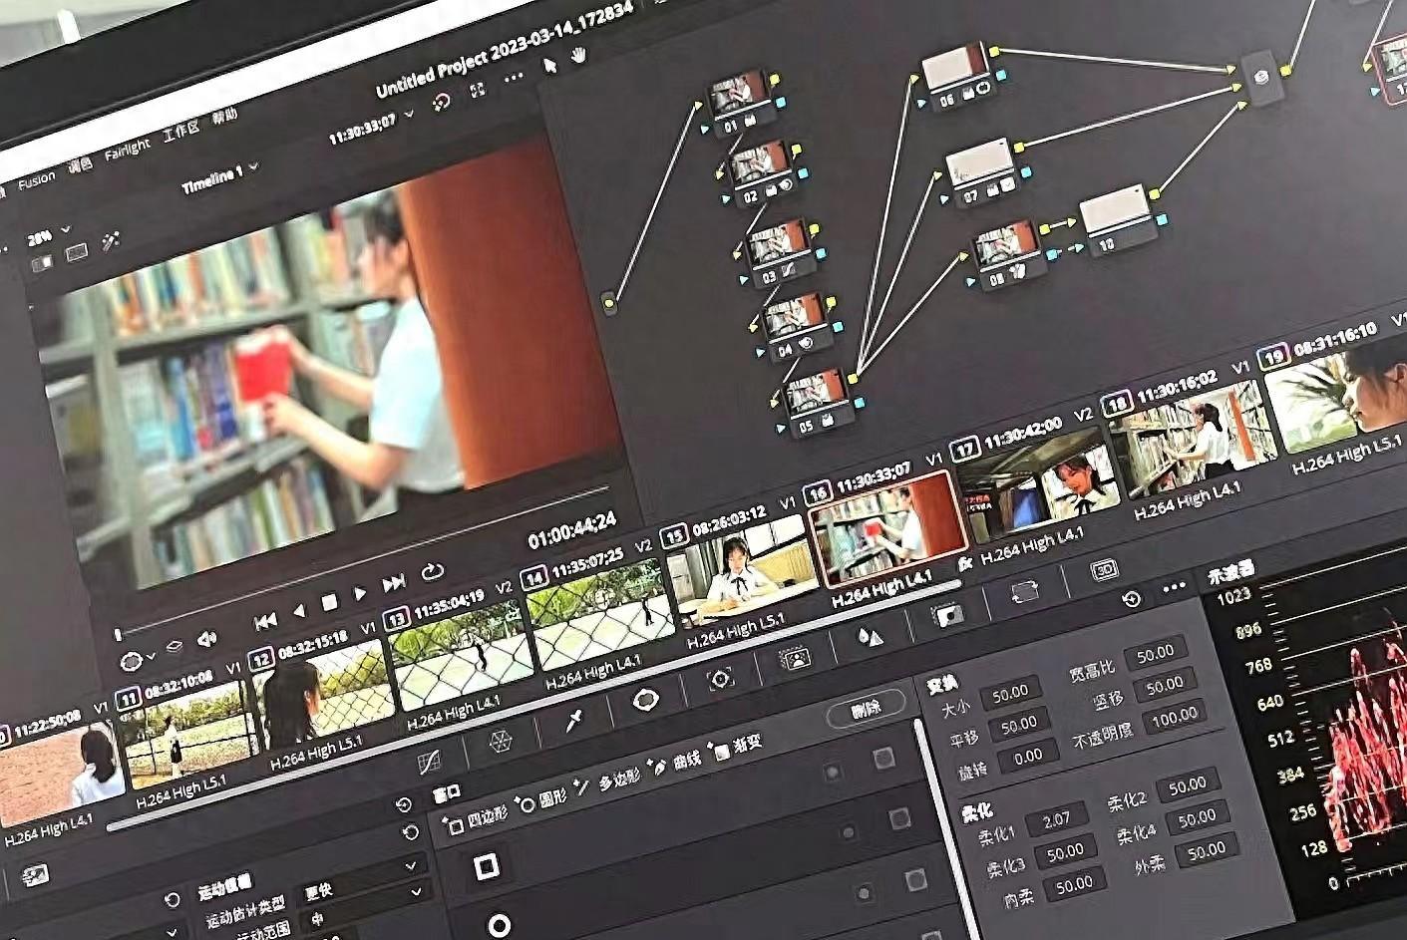The width and height of the screenshot is (1407, 940).
Task: Play the clip in reverse
Action: pos(298,611)
